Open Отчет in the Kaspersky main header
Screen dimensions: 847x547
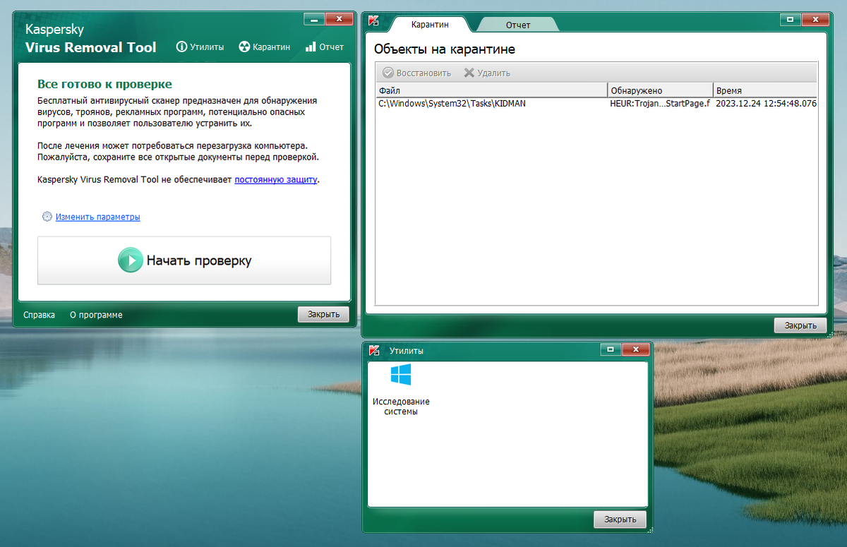coord(325,47)
